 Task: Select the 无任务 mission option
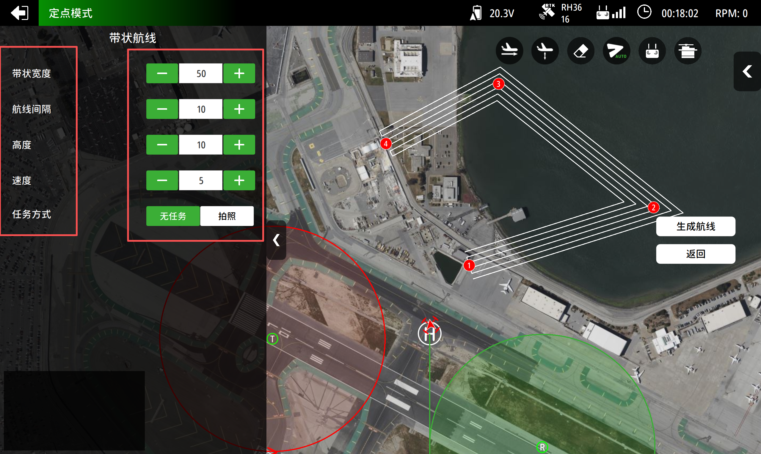(x=173, y=216)
